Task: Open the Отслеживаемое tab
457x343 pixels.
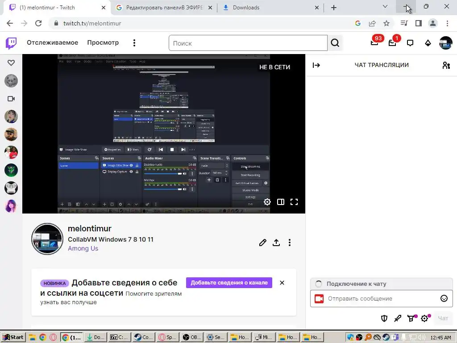Action: (53, 42)
